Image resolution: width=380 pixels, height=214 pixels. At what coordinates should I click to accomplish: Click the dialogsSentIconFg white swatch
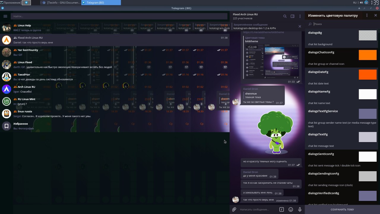click(x=368, y=157)
